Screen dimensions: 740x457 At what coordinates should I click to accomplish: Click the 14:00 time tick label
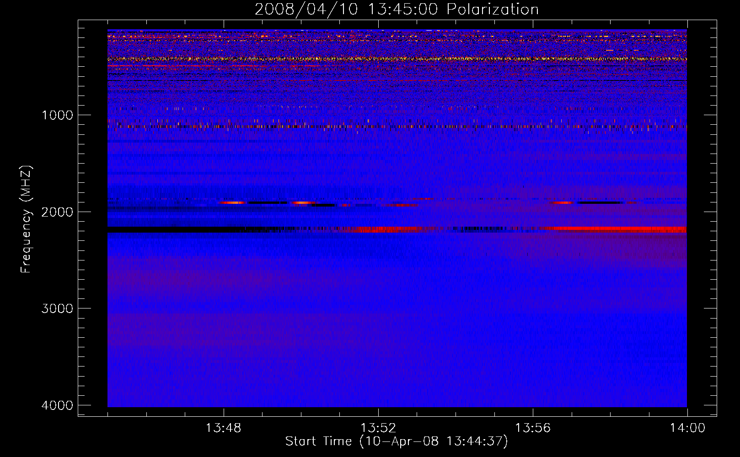687,428
